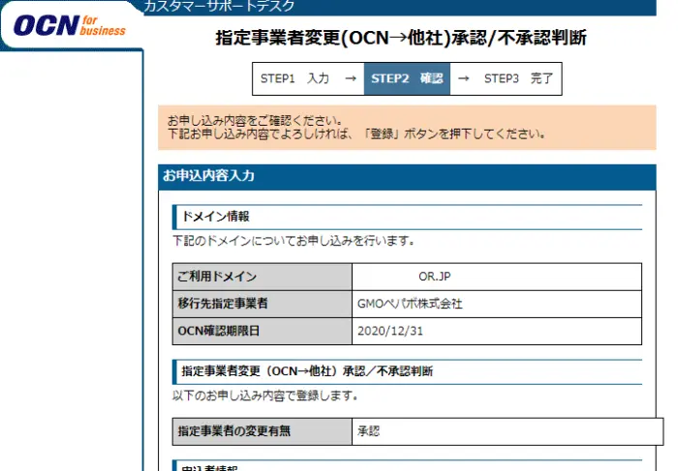
Task: Select the highlighted STEP2 確認 step
Action: click(407, 78)
